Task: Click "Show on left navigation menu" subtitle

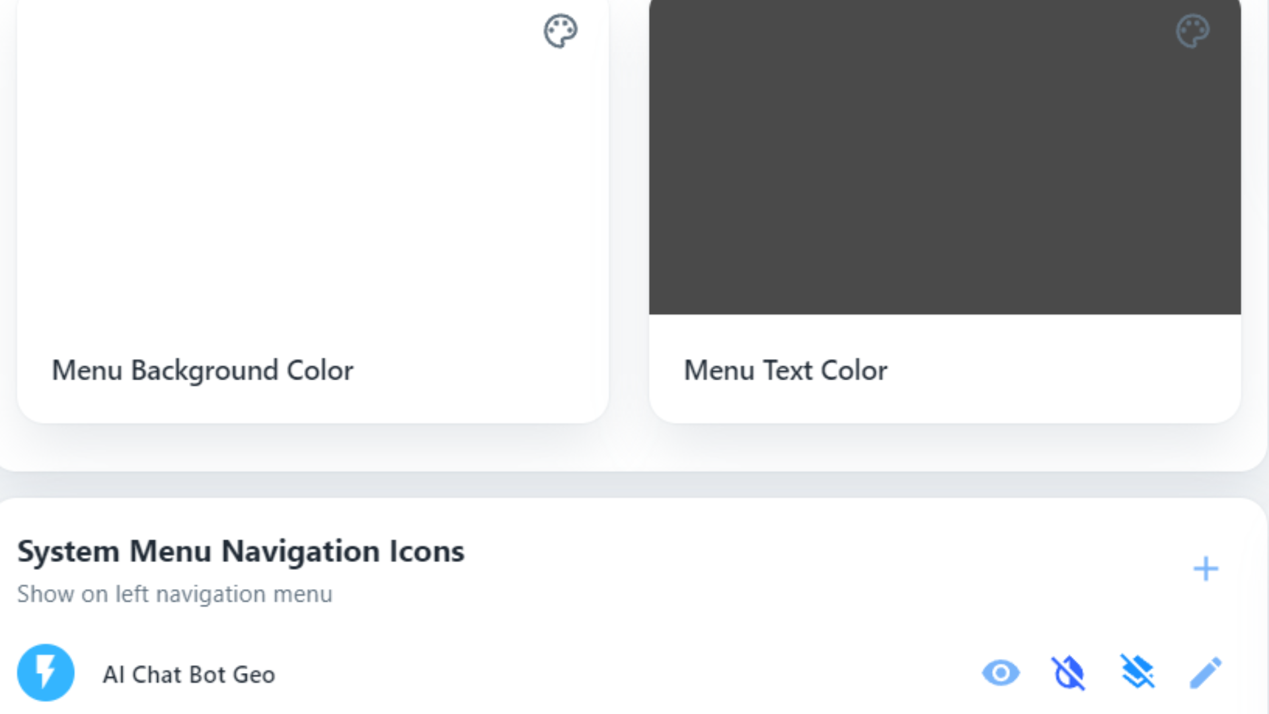Action: click(174, 594)
